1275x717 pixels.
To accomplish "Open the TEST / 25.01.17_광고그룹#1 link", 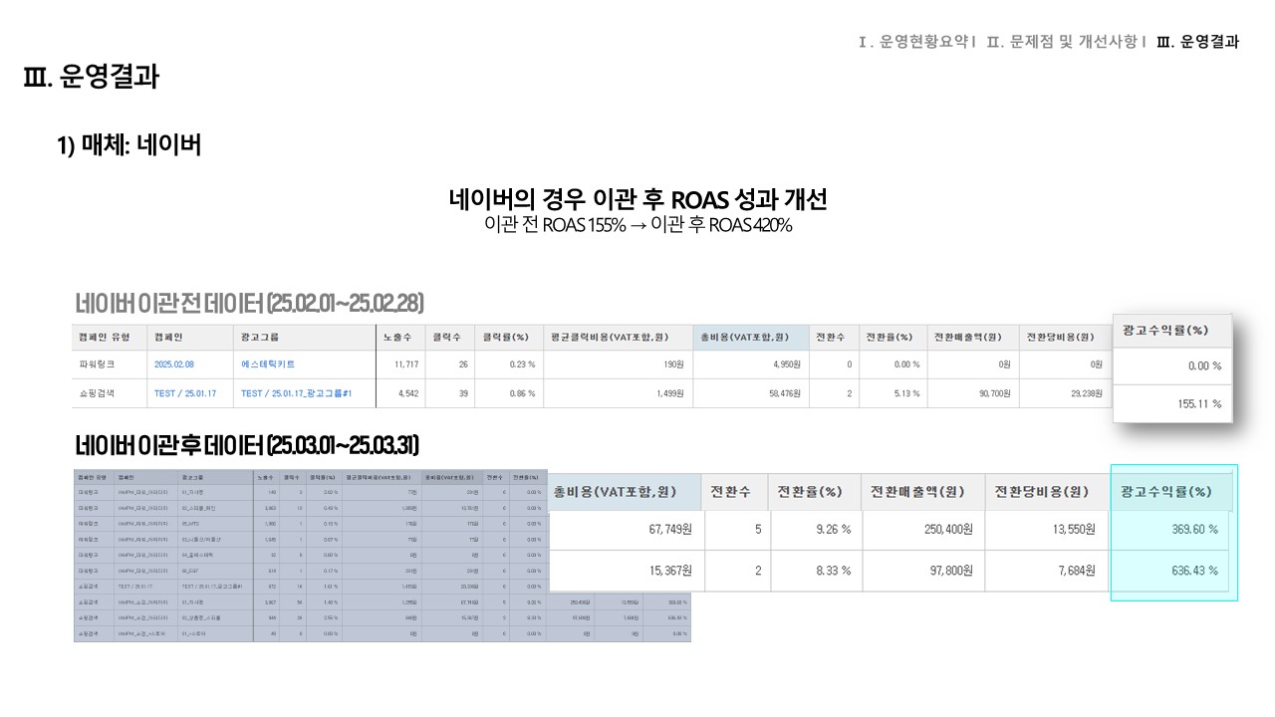I will click(x=295, y=393).
